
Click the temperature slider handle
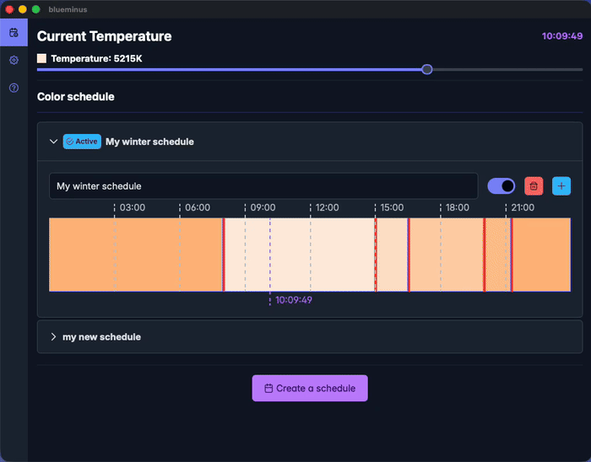click(426, 69)
